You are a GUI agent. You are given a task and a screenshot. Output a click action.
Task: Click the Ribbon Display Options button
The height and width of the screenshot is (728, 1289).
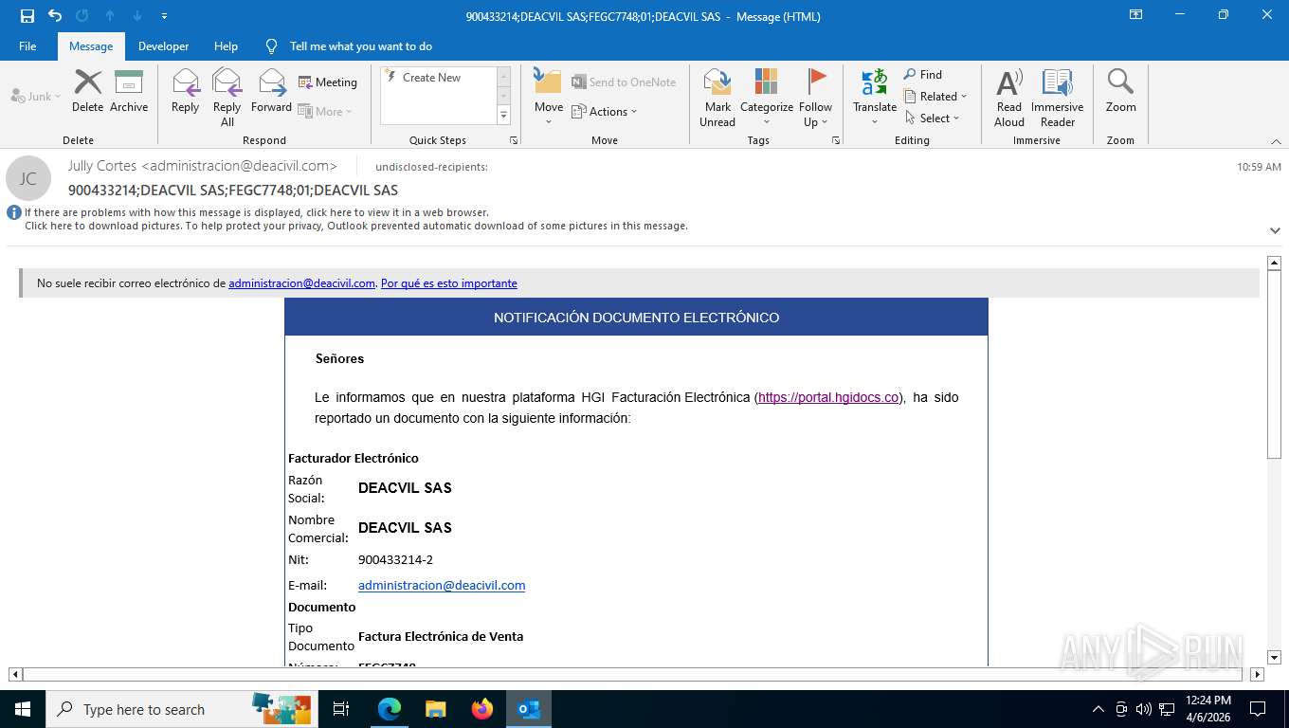pyautogui.click(x=1135, y=15)
